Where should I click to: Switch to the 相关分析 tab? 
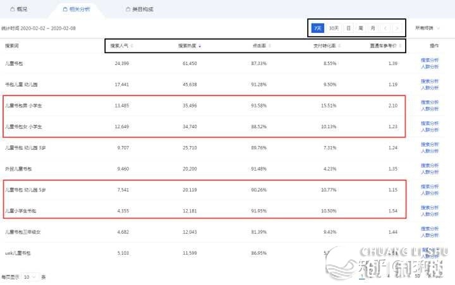tap(76, 9)
